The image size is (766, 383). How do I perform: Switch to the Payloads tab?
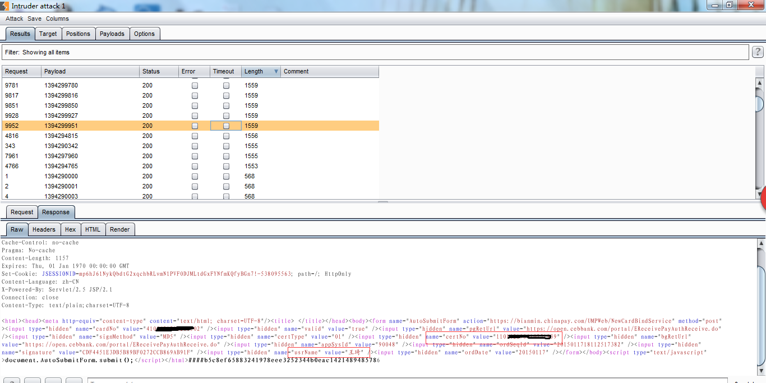tap(112, 34)
